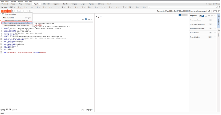Edit the target with pencil icon
The height and width of the screenshot is (115, 221).
[x=209, y=11]
